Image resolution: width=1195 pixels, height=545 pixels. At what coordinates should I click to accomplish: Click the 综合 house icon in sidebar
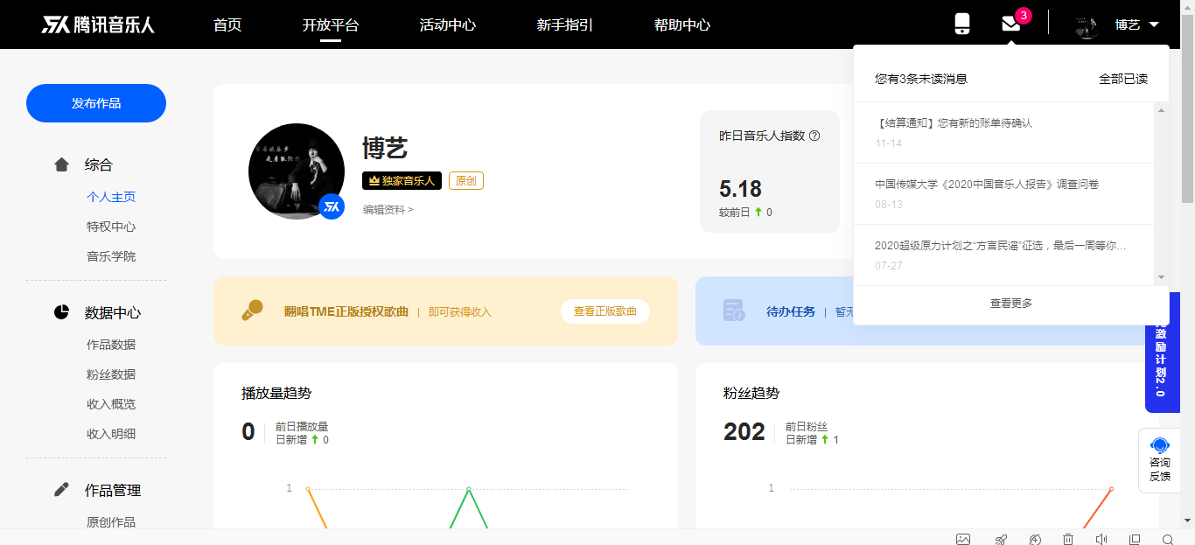61,164
